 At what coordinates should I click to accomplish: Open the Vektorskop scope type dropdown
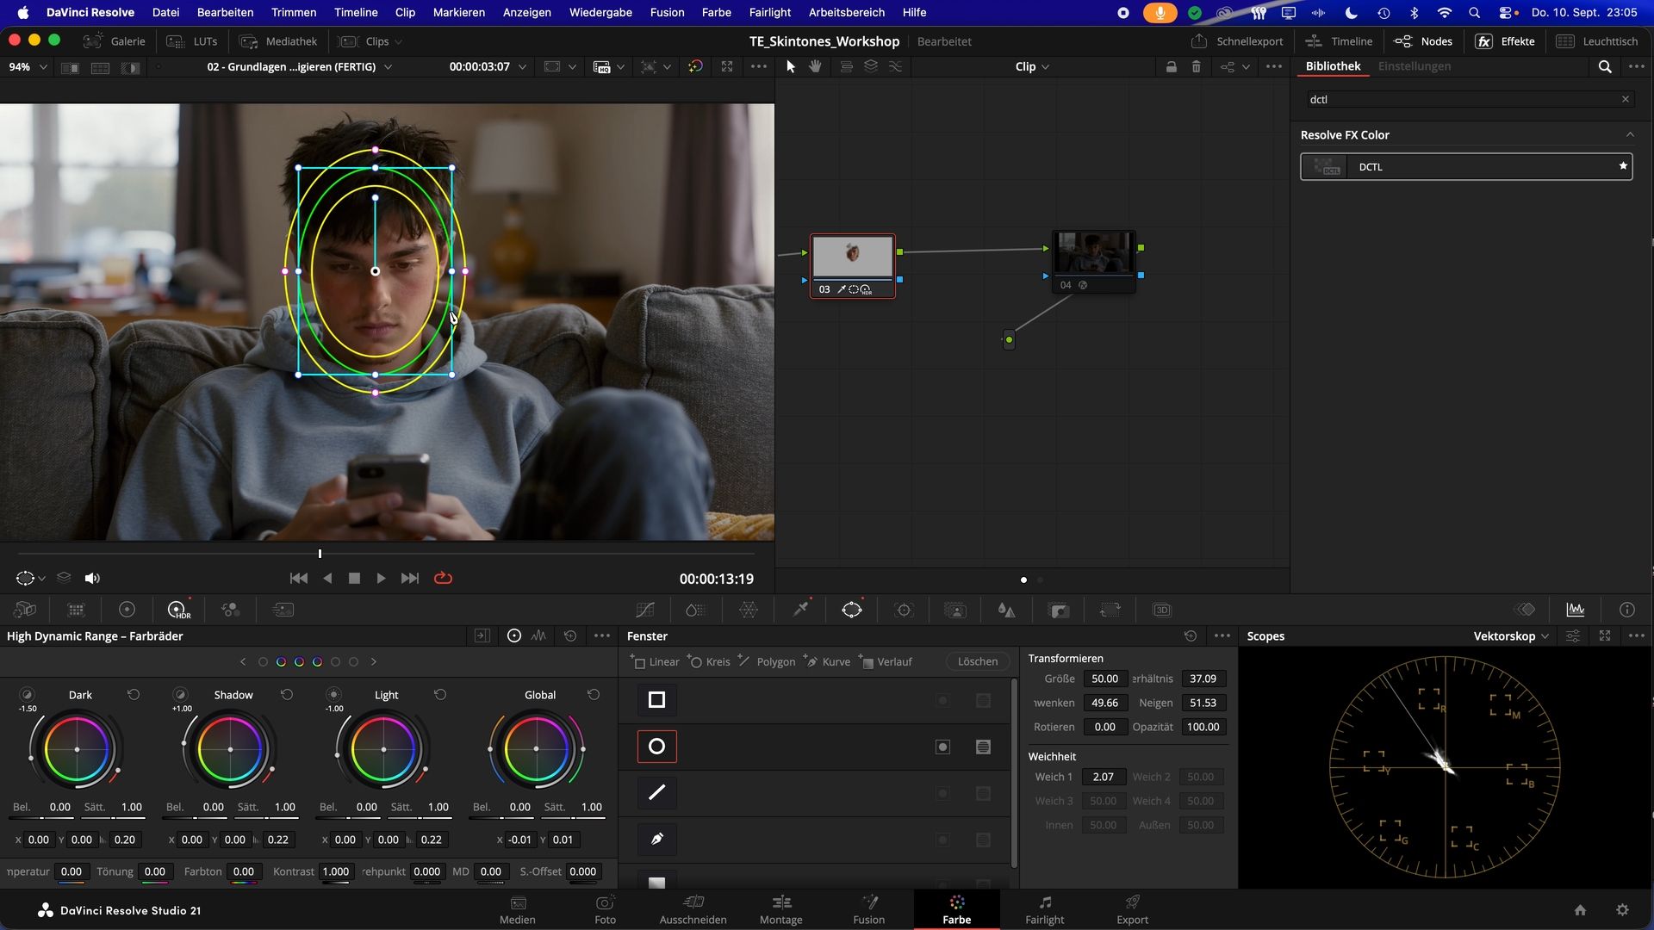(x=1511, y=636)
